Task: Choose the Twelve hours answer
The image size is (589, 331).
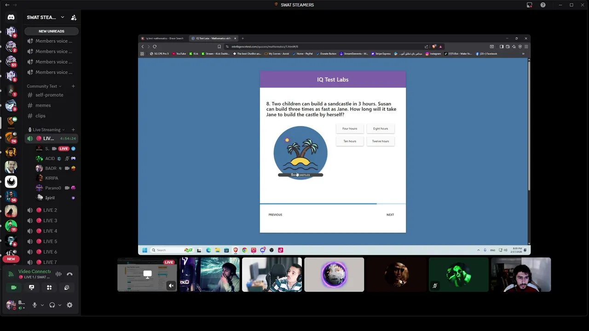Action: 381,141
